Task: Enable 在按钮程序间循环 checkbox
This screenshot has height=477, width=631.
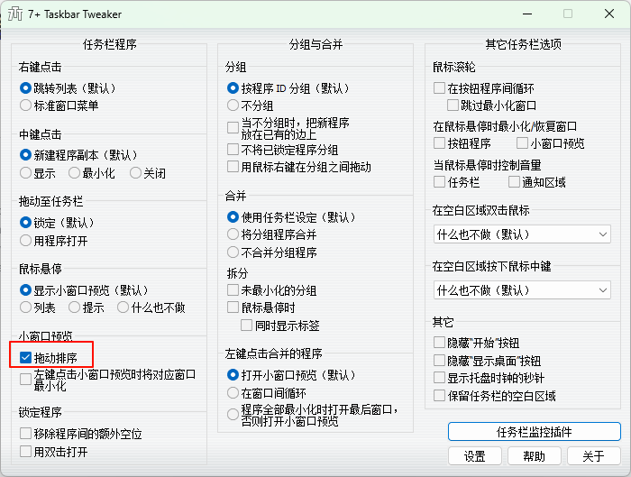Action: point(440,88)
